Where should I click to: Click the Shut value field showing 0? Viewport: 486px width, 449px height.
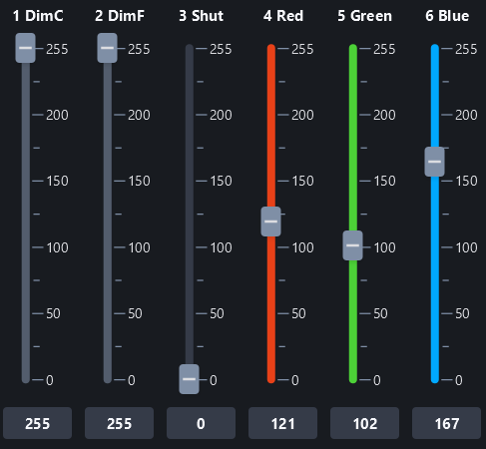pyautogui.click(x=202, y=423)
